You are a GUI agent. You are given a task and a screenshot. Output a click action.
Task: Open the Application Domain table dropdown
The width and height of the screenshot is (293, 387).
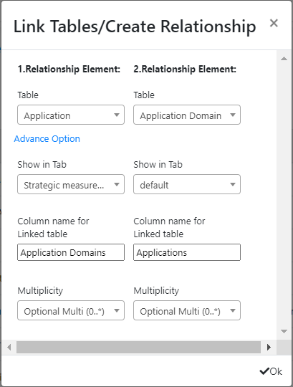[x=187, y=115]
